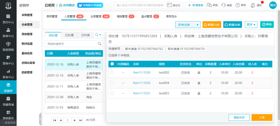Collapse the sidebar with the arrow handle

[x=40, y=119]
